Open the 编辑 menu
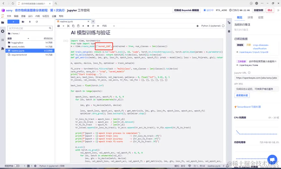The width and height of the screenshot is (281, 169). point(16,16)
